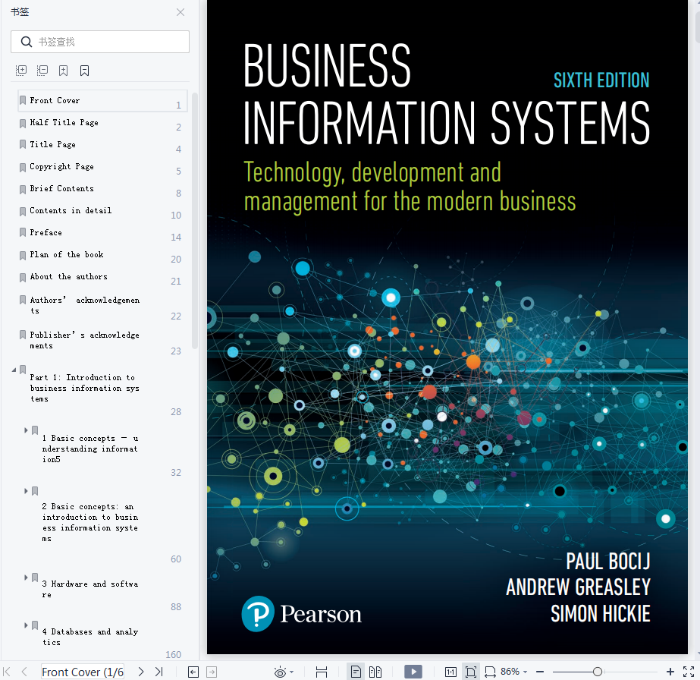Click the zoom slider handle
The height and width of the screenshot is (680, 700).
coord(598,671)
